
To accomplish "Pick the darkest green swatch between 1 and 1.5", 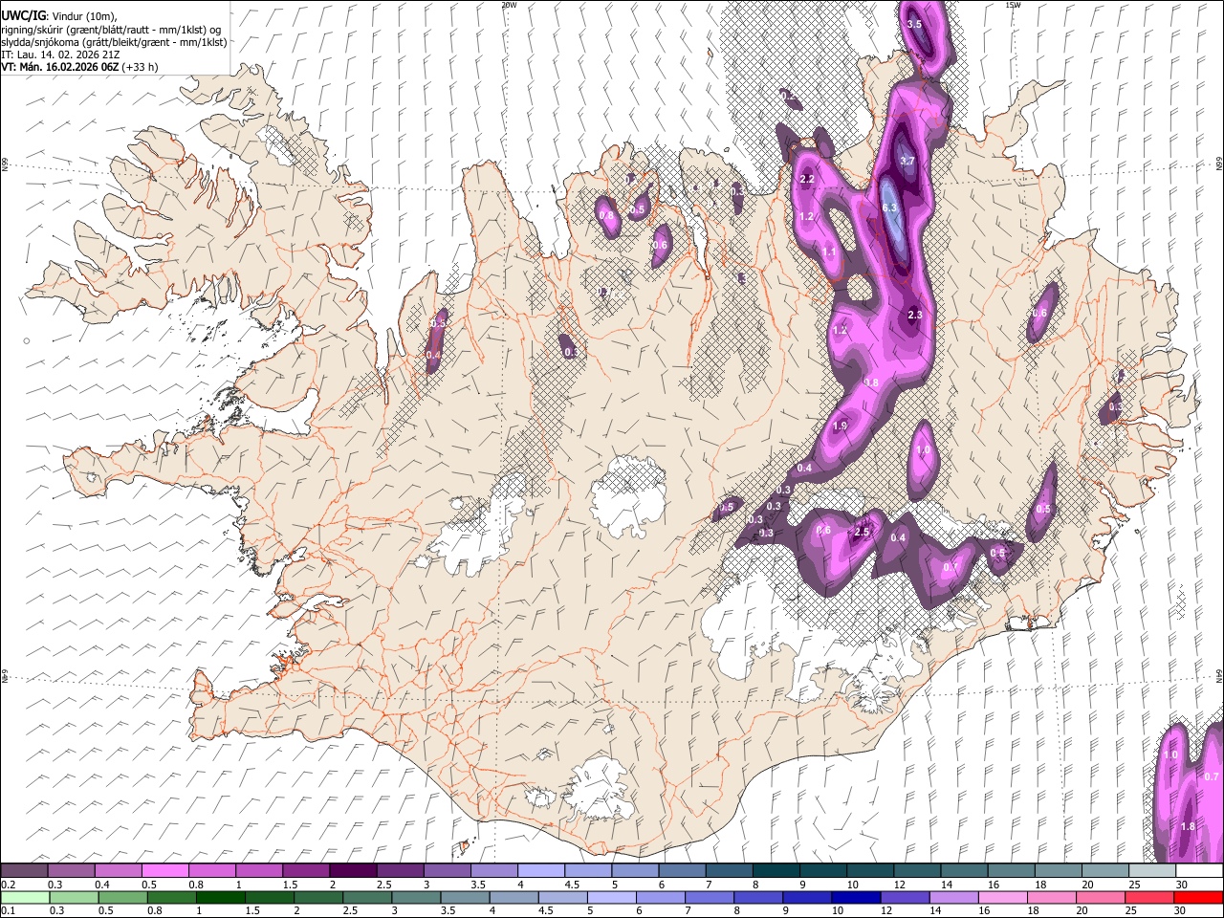I will click(219, 897).
